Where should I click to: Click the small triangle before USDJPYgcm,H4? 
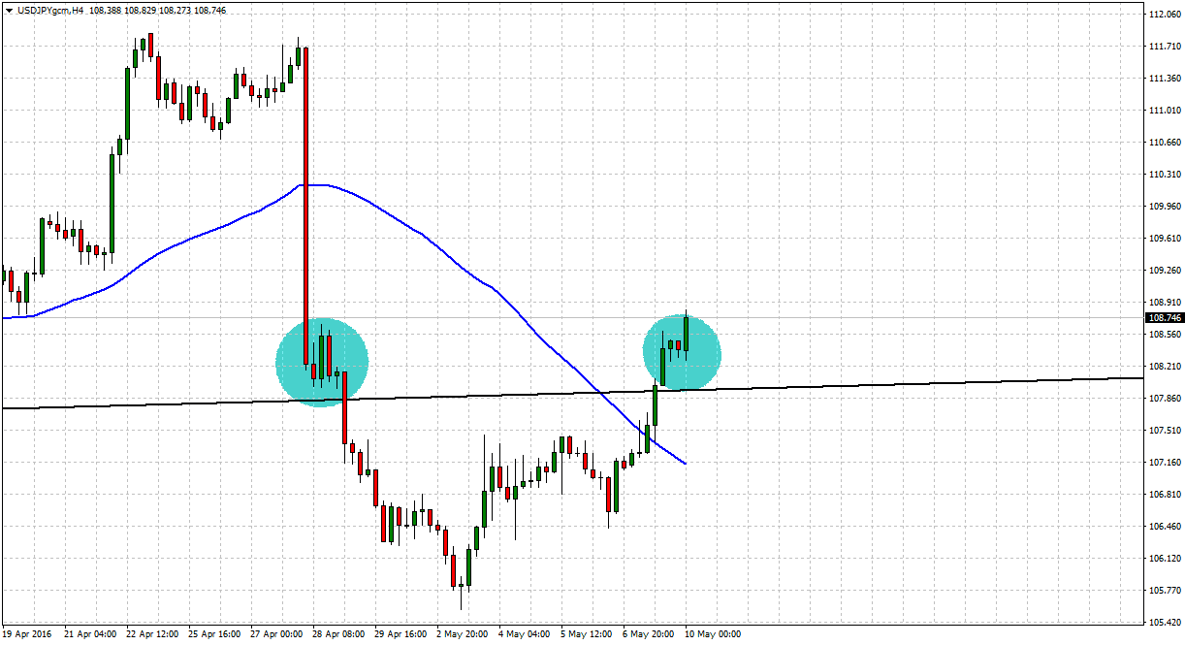tap(9, 10)
